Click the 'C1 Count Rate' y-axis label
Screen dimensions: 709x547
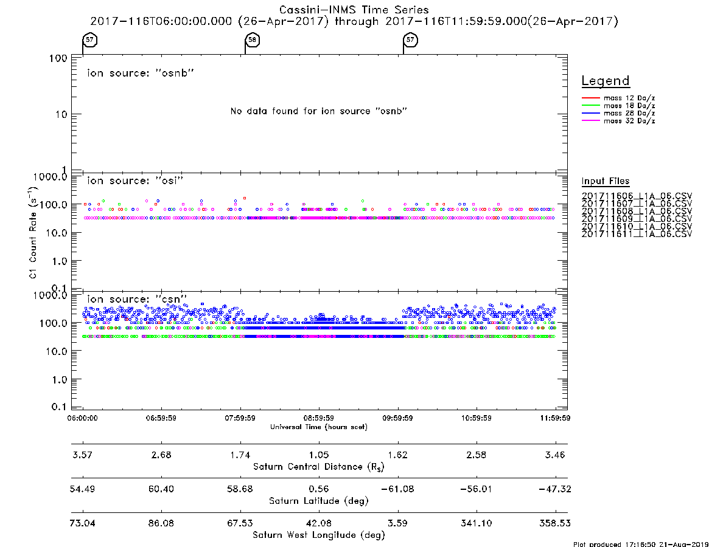coord(33,233)
